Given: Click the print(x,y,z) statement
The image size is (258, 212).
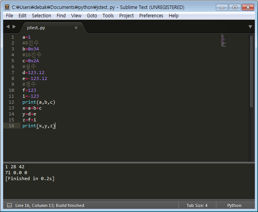Looking at the screenshot, I should pyautogui.click(x=39, y=126).
